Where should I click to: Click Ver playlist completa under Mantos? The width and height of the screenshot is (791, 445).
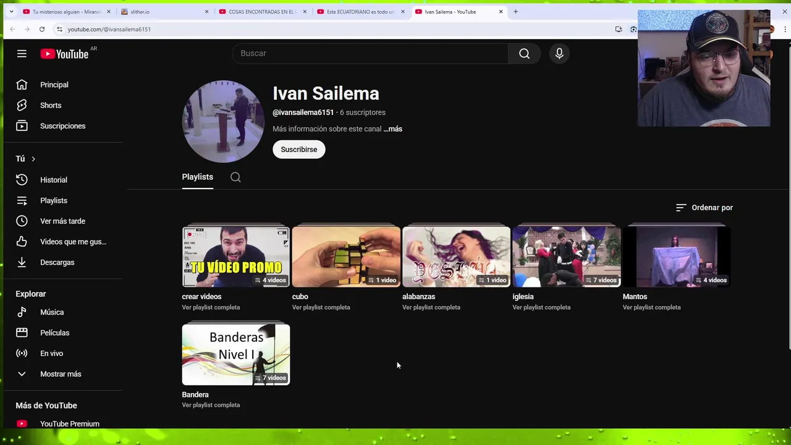click(x=651, y=307)
